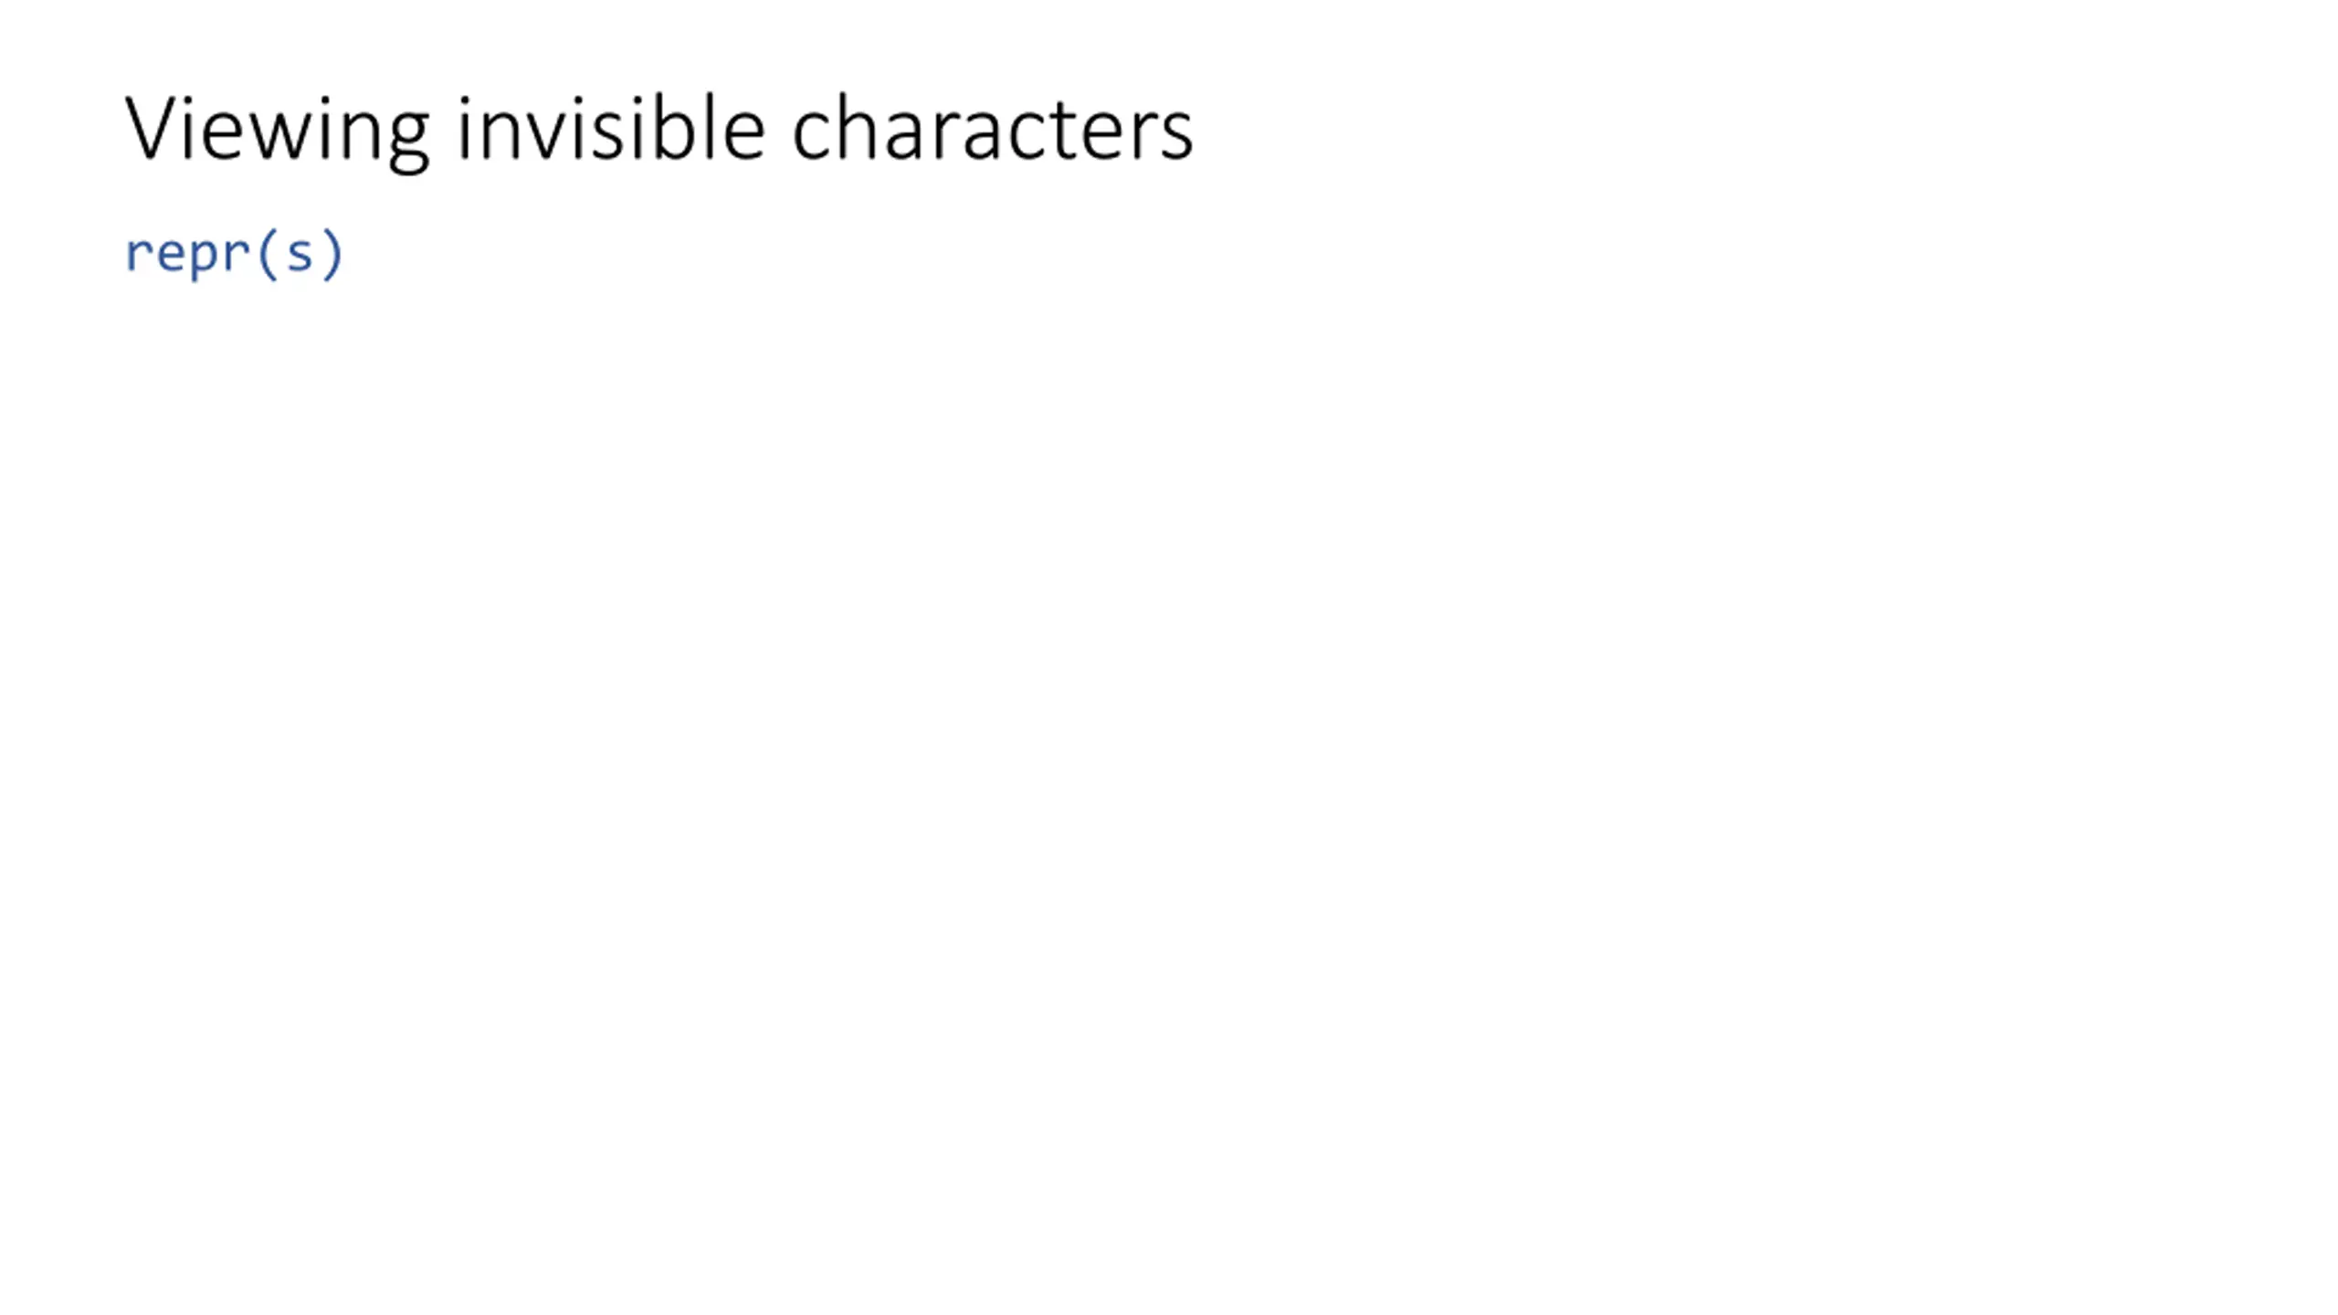The height and width of the screenshot is (1315, 2338).
Task: Click the blue code text 'repr(s)'
Action: (x=234, y=253)
